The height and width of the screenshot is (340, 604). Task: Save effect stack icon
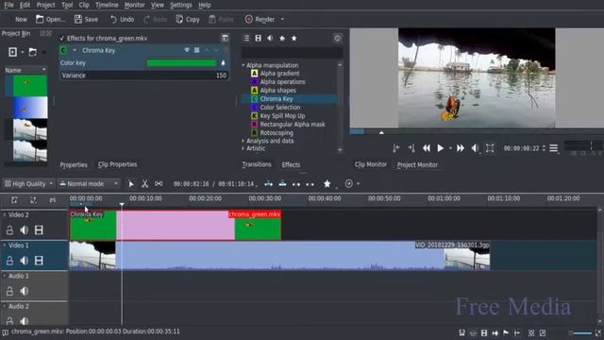[225, 38]
